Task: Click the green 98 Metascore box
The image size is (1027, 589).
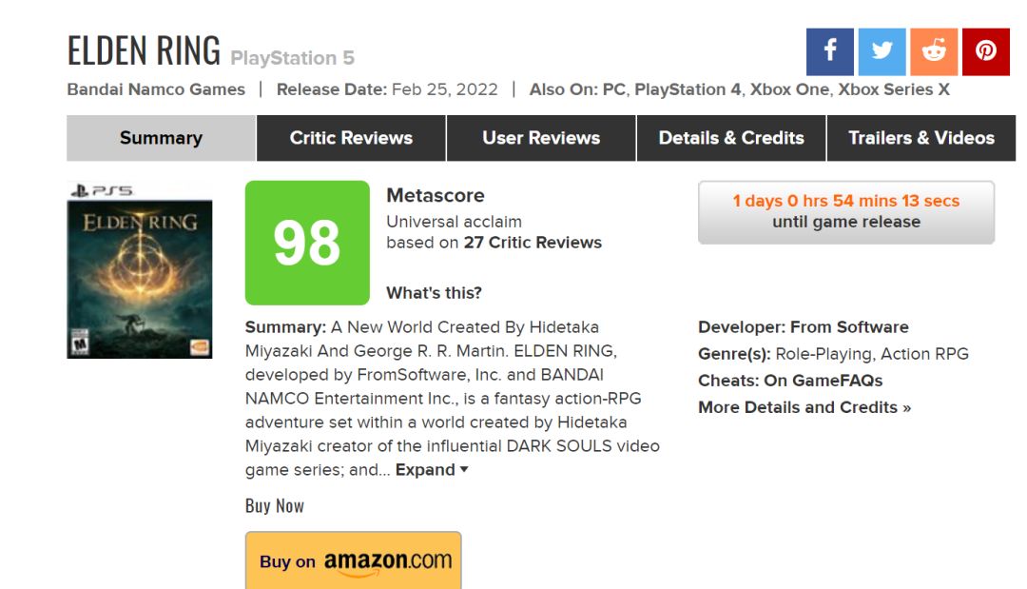Action: click(x=307, y=243)
